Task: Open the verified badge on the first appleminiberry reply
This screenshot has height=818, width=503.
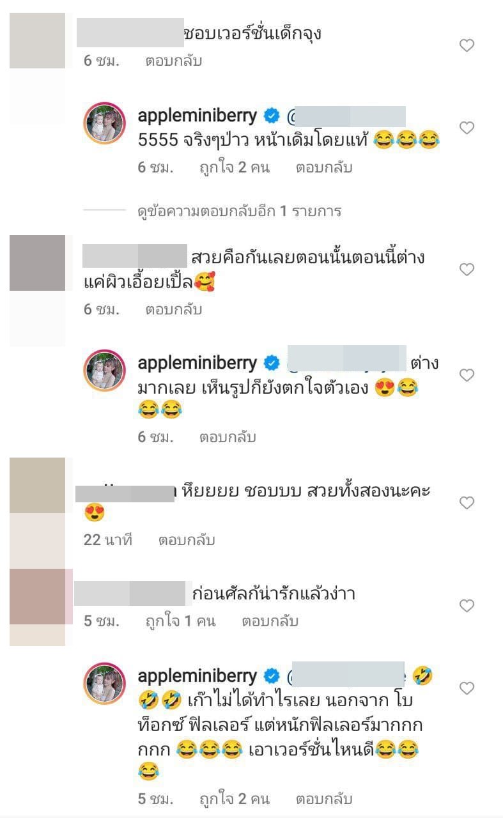Action: click(271, 116)
